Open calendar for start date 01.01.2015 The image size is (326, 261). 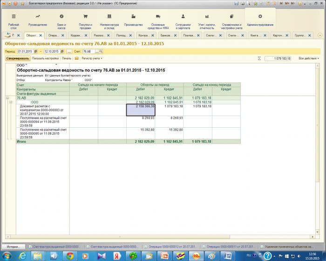[x=36, y=51]
